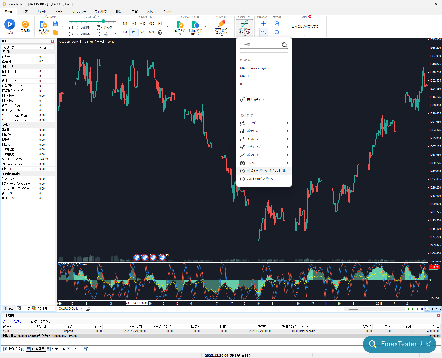The image size is (442, 358).
Task: Expand the ボリューム indicator submenu
Action: (x=264, y=131)
